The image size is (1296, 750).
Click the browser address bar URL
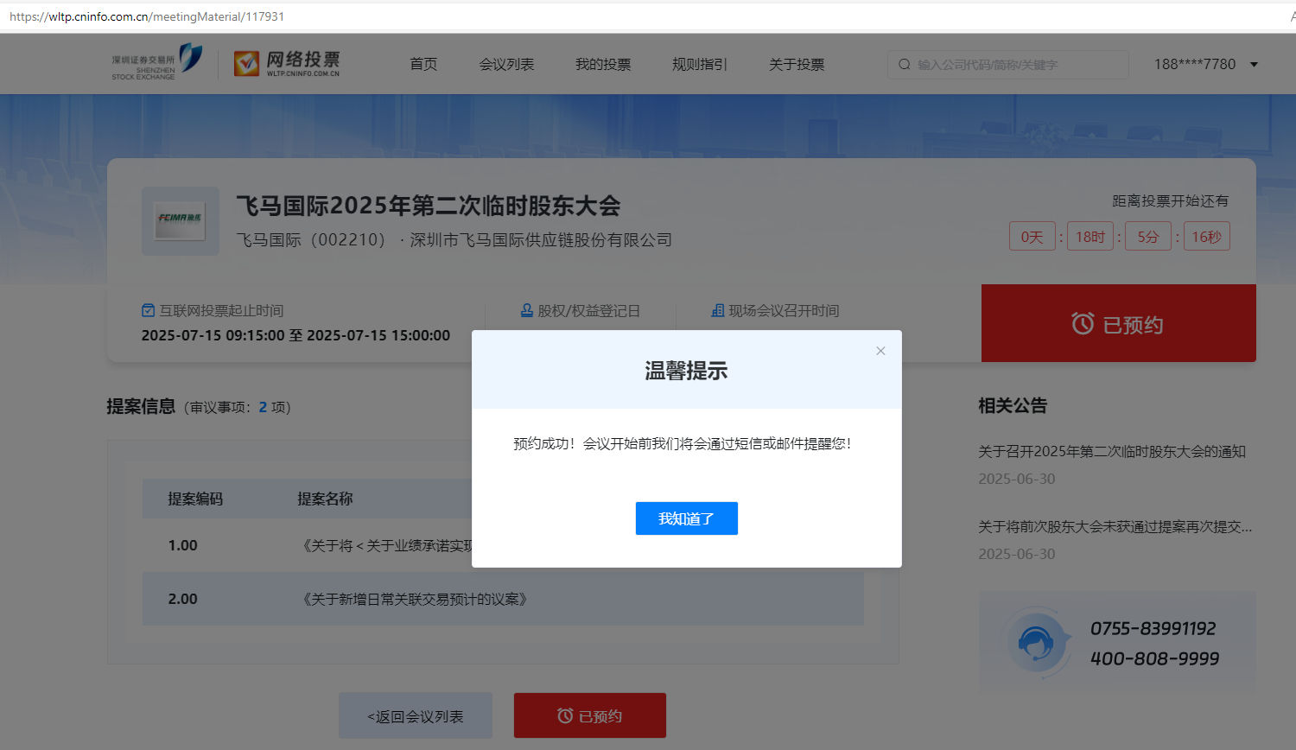click(x=147, y=16)
